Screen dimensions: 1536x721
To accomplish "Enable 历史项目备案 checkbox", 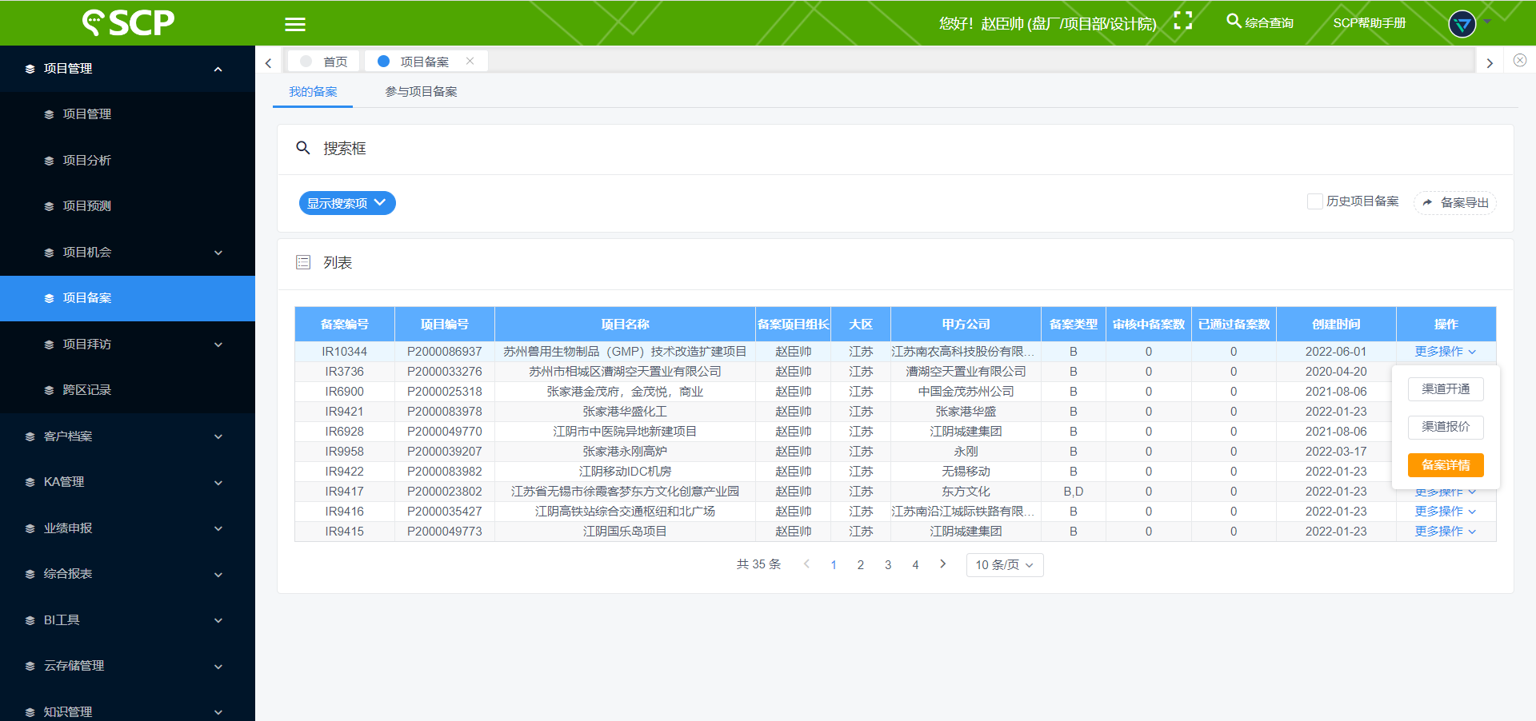I will (x=1314, y=201).
